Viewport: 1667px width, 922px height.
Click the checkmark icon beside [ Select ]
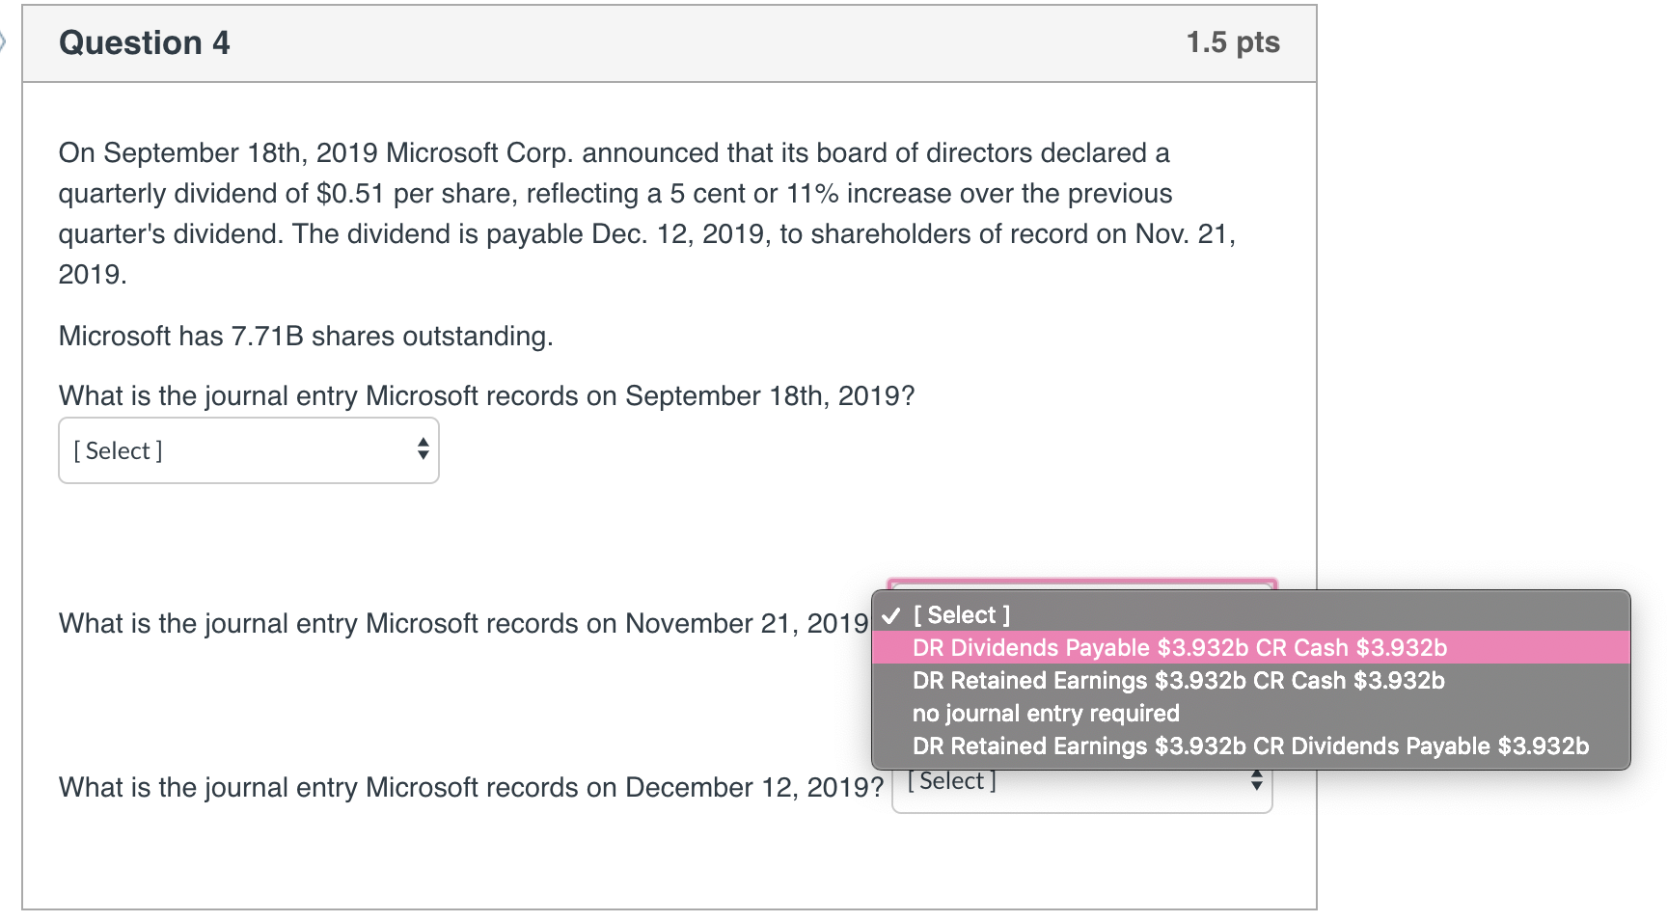click(892, 614)
